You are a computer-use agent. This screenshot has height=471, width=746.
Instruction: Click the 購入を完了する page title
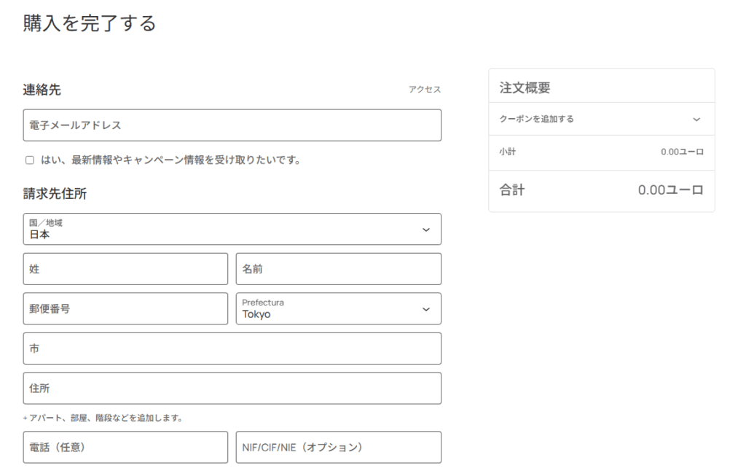[x=90, y=23]
